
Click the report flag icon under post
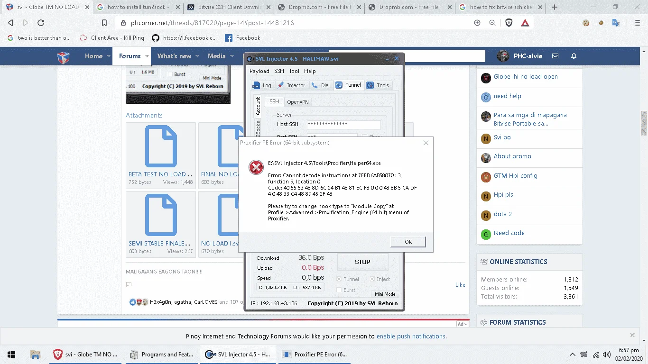point(129,285)
